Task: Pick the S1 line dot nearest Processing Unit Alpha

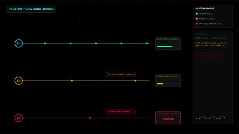Action: click(147, 43)
